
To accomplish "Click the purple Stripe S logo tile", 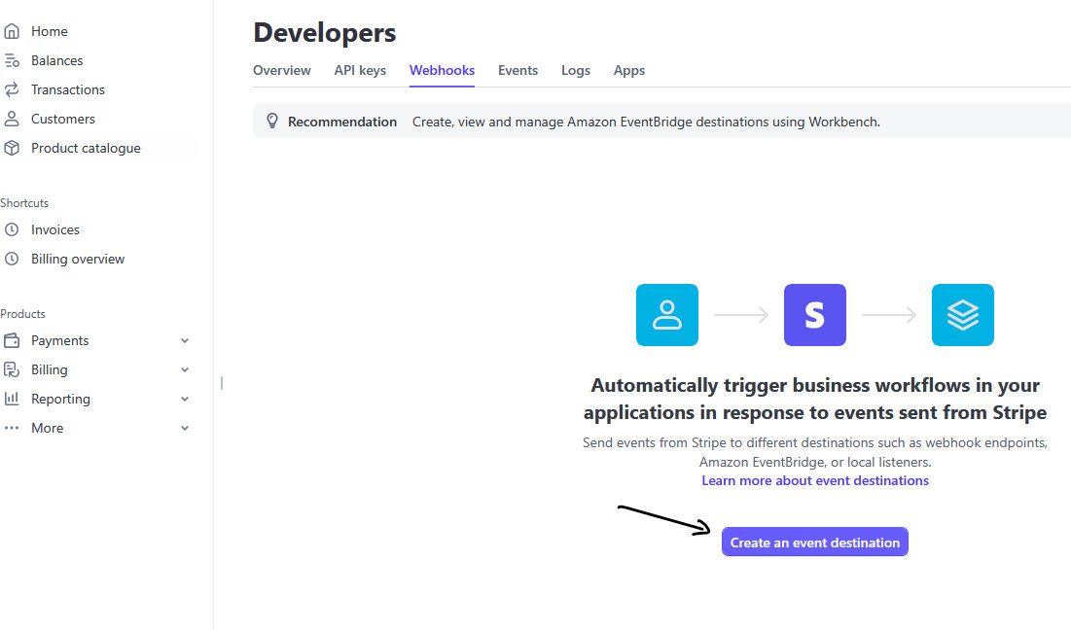I will [x=815, y=315].
